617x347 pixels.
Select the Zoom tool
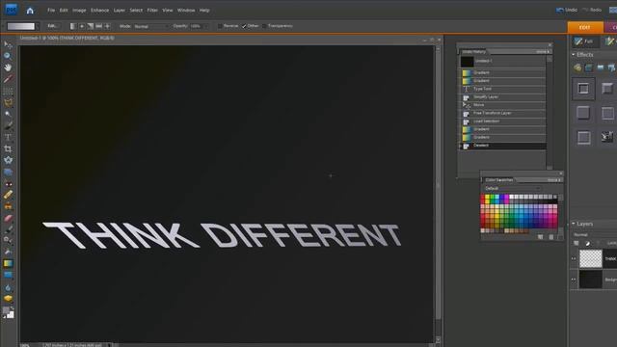click(8, 56)
